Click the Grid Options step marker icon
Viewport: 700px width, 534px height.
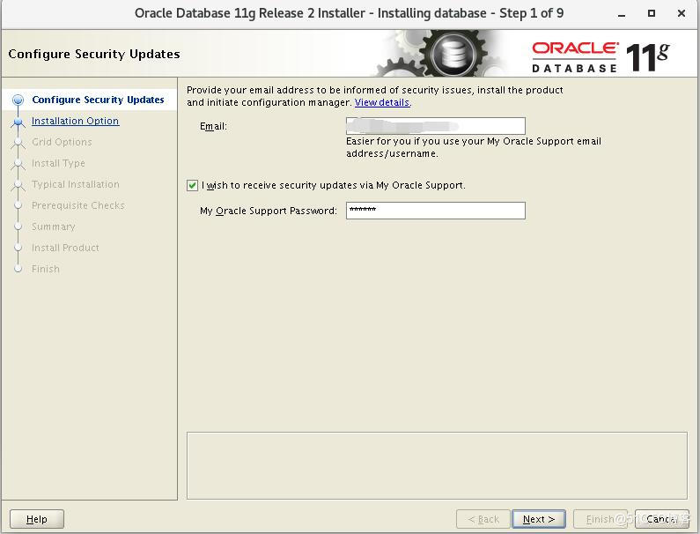[18, 143]
